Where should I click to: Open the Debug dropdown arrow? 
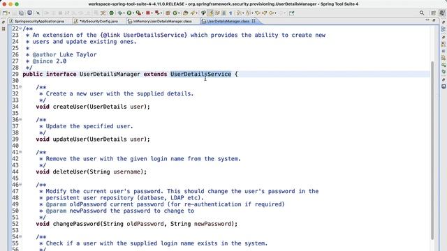[124, 13]
